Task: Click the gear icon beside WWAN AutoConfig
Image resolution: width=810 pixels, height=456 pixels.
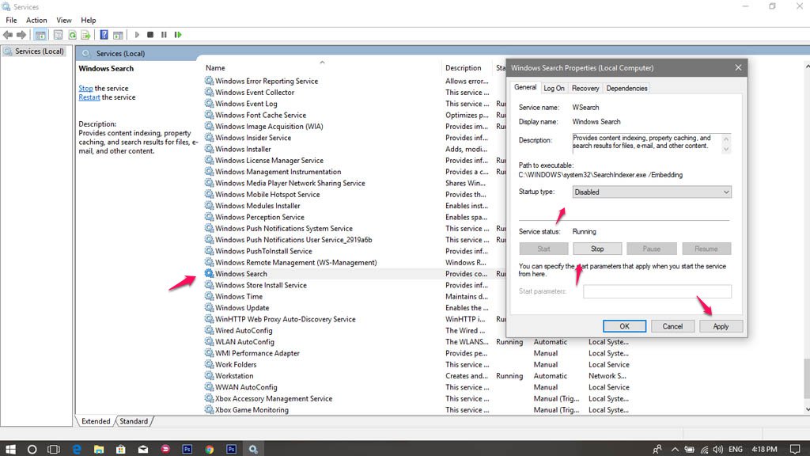Action: pos(209,387)
